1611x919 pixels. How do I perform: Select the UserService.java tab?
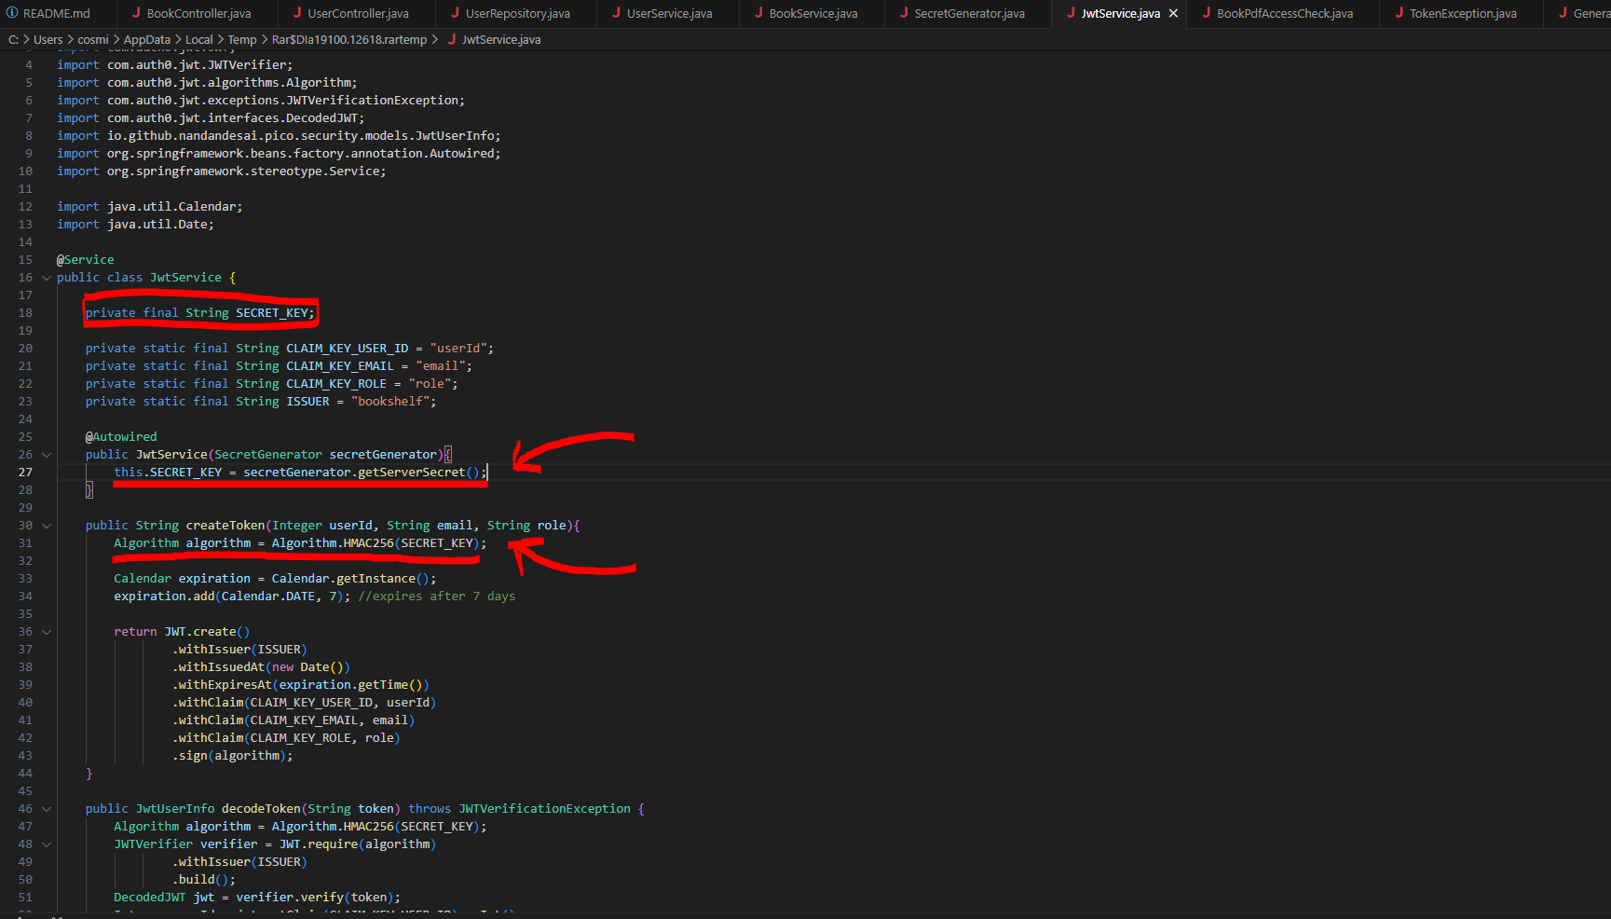click(x=668, y=13)
